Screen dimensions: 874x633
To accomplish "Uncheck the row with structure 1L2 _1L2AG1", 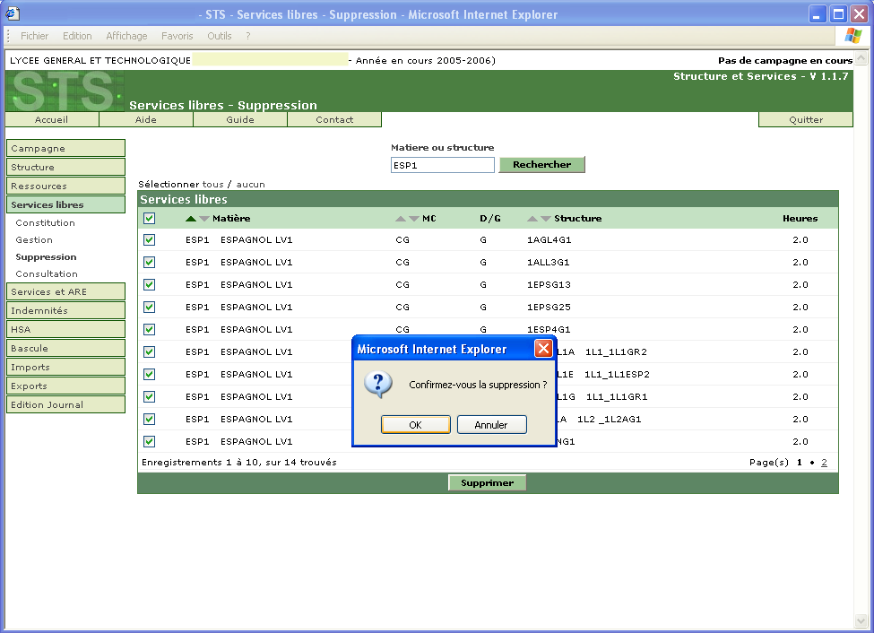I will tap(150, 419).
